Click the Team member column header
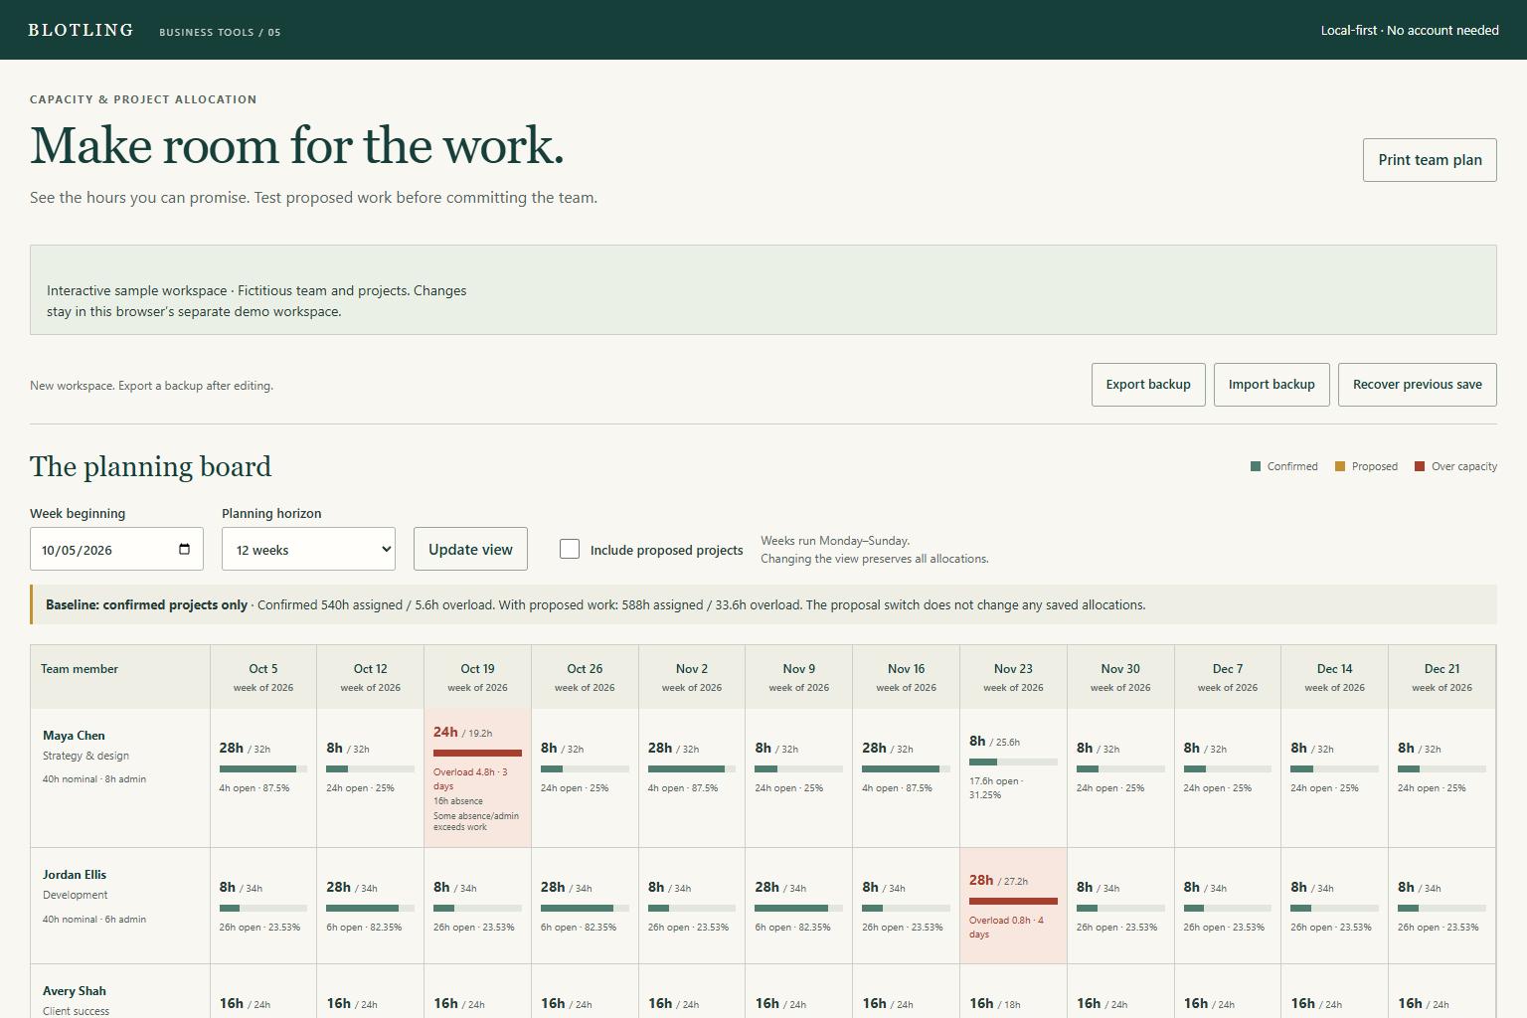This screenshot has height=1018, width=1527. (x=120, y=677)
